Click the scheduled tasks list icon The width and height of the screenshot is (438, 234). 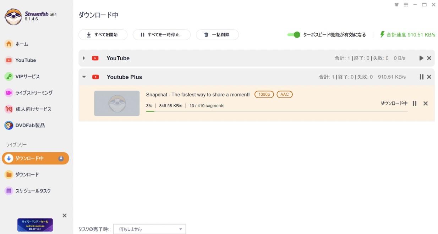coord(9,191)
